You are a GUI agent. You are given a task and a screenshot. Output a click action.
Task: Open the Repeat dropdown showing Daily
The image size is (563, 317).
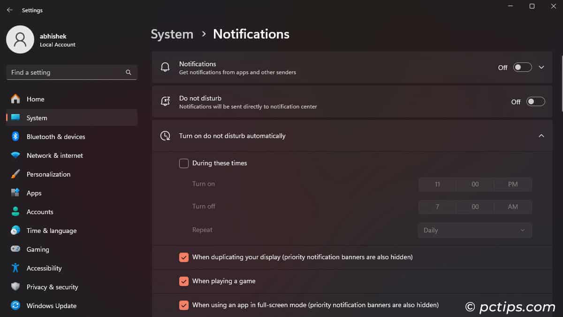[x=475, y=230]
